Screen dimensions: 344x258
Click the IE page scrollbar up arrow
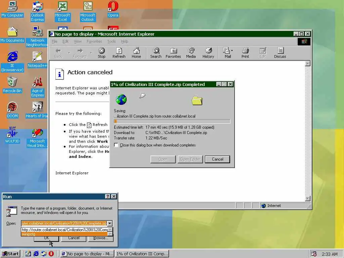coord(308,63)
